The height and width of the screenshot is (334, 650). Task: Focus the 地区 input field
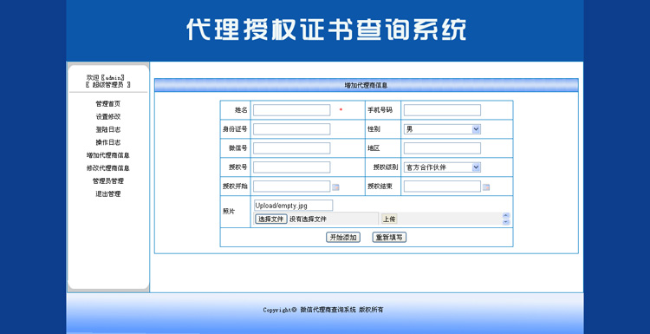pos(442,148)
